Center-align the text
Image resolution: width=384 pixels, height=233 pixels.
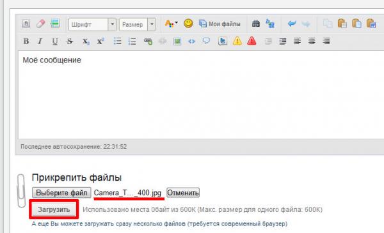(x=312, y=41)
